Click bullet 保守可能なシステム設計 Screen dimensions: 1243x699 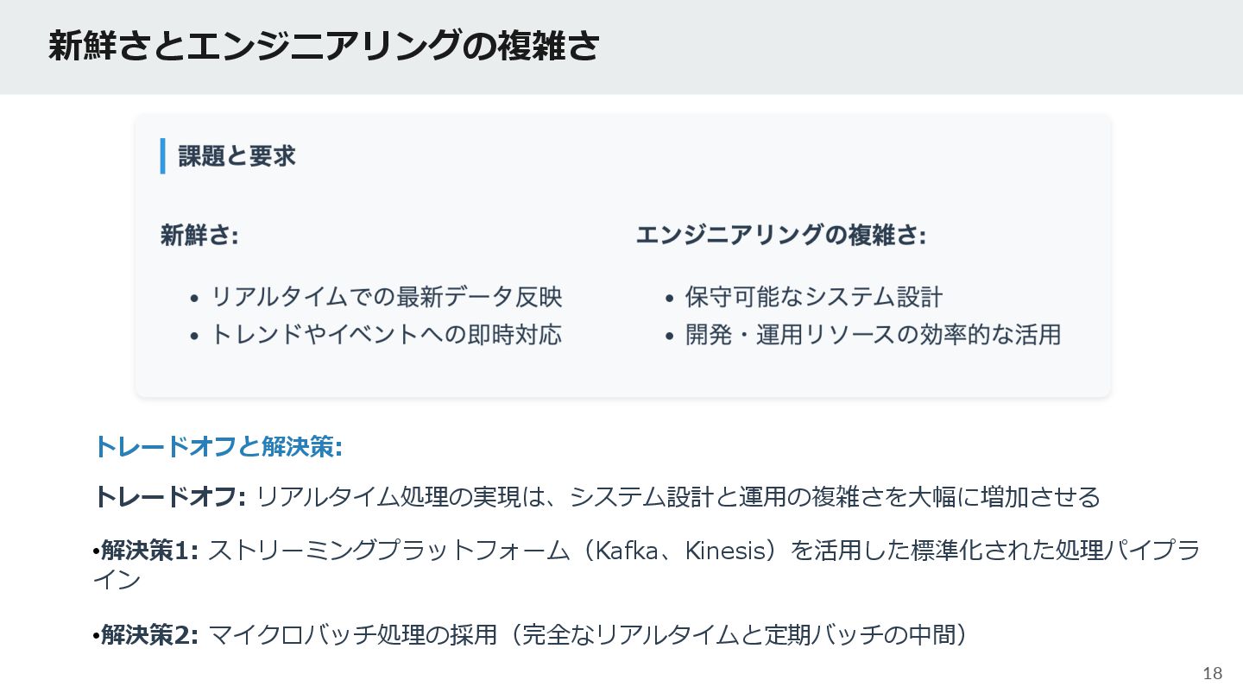coord(814,297)
